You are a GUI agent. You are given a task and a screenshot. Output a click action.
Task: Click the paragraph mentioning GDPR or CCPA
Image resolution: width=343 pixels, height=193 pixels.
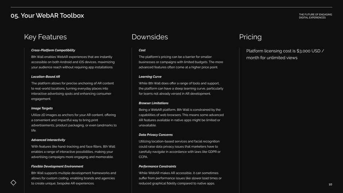pos(180,149)
